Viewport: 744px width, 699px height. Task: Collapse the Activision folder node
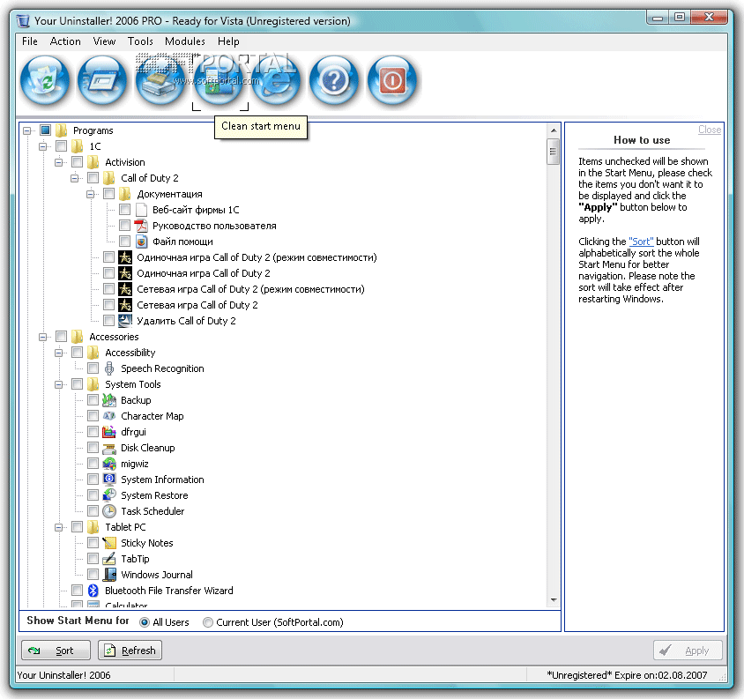pyautogui.click(x=59, y=162)
